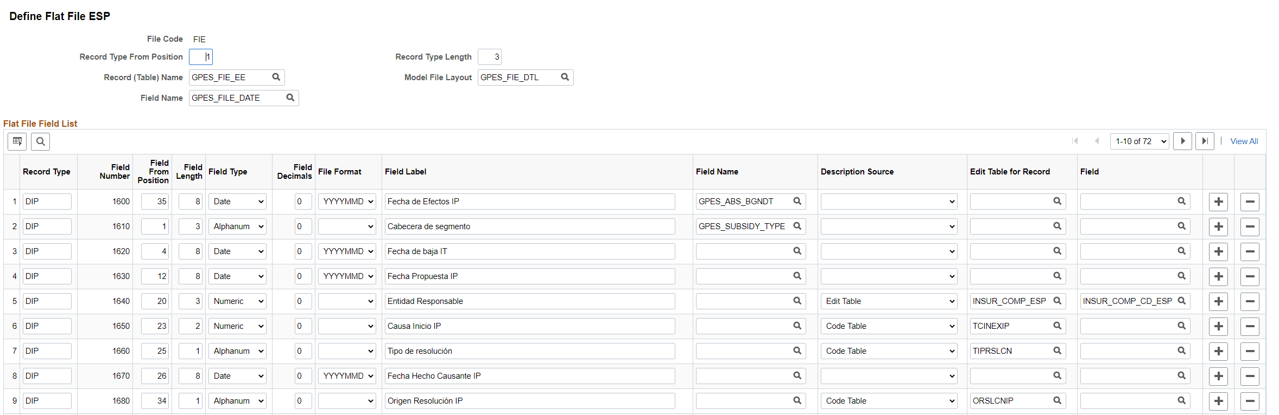Open lookup for Model File Layout
This screenshot has width=1279, height=415.
click(565, 77)
